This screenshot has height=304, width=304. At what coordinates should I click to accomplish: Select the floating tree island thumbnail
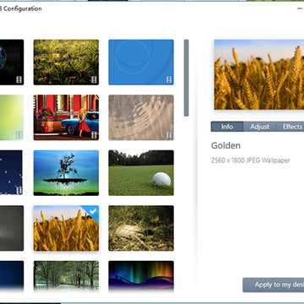point(66,173)
